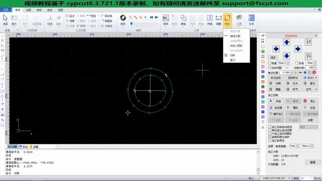The width and height of the screenshot is (322, 181).
Task: Click the 环切 ring cut tool
Action: tap(81, 26)
